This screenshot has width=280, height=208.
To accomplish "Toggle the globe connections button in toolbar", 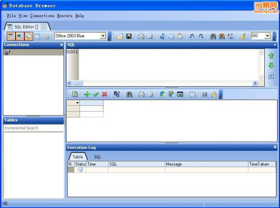I will click(20, 36).
